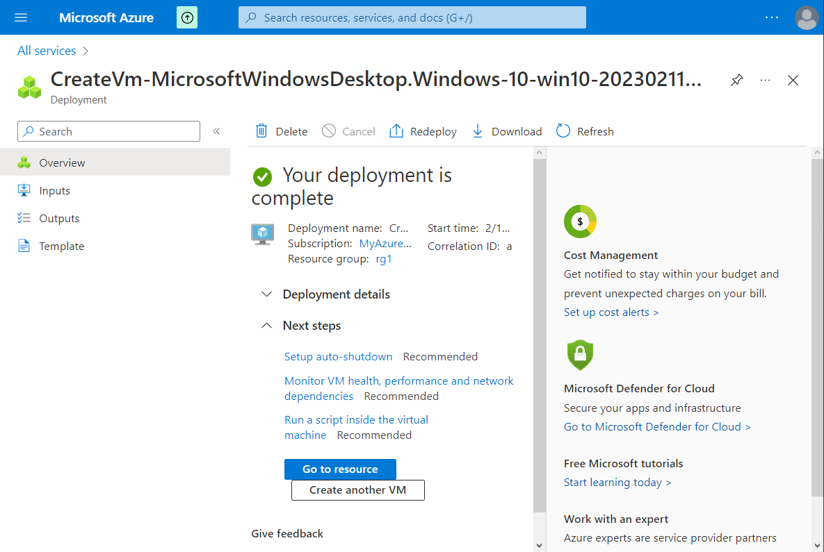The height and width of the screenshot is (552, 824).
Task: Click the Cost Management icon
Action: 580,221
